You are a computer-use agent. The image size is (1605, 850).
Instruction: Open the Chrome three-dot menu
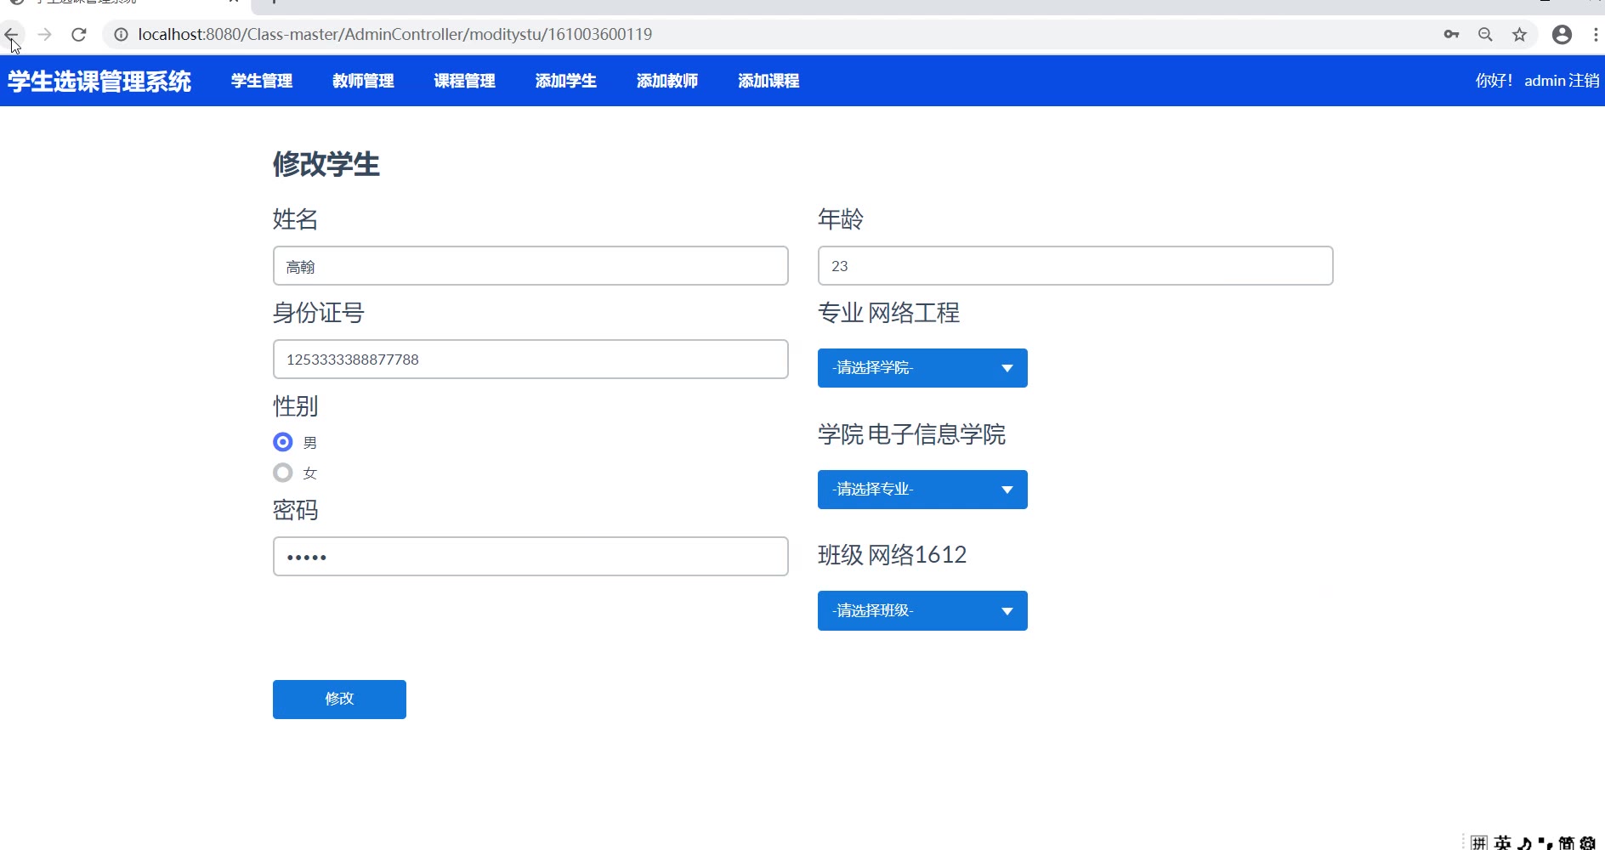(x=1596, y=35)
